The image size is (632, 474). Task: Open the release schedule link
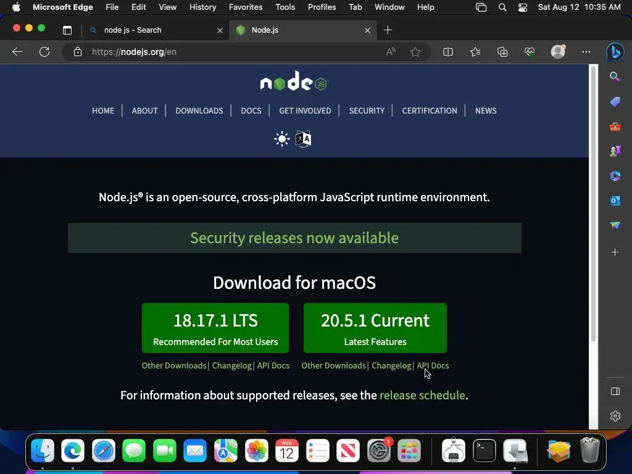point(422,396)
